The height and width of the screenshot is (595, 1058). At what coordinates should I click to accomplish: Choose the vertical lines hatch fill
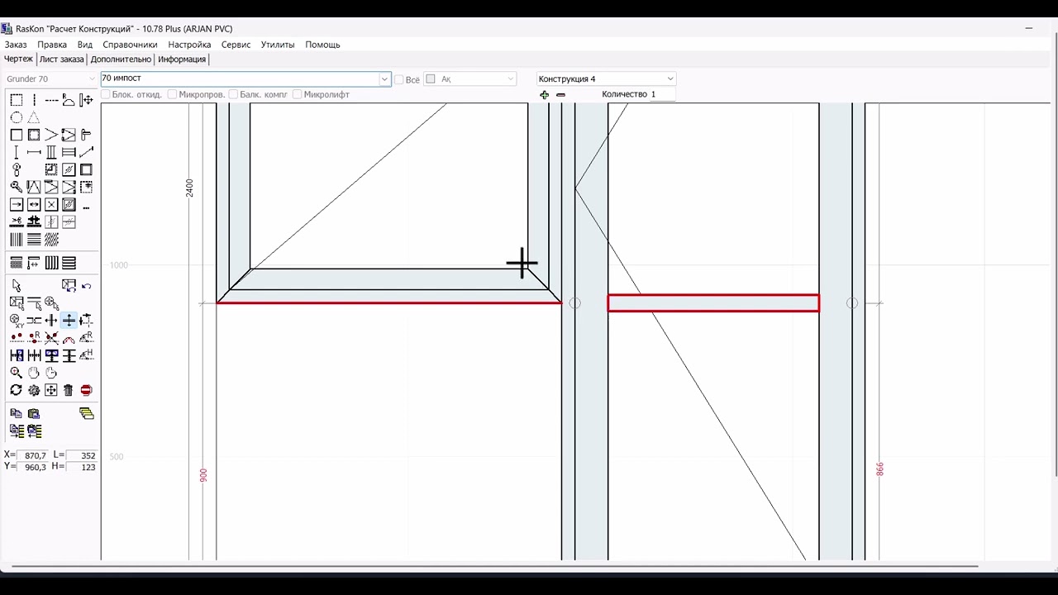16,240
